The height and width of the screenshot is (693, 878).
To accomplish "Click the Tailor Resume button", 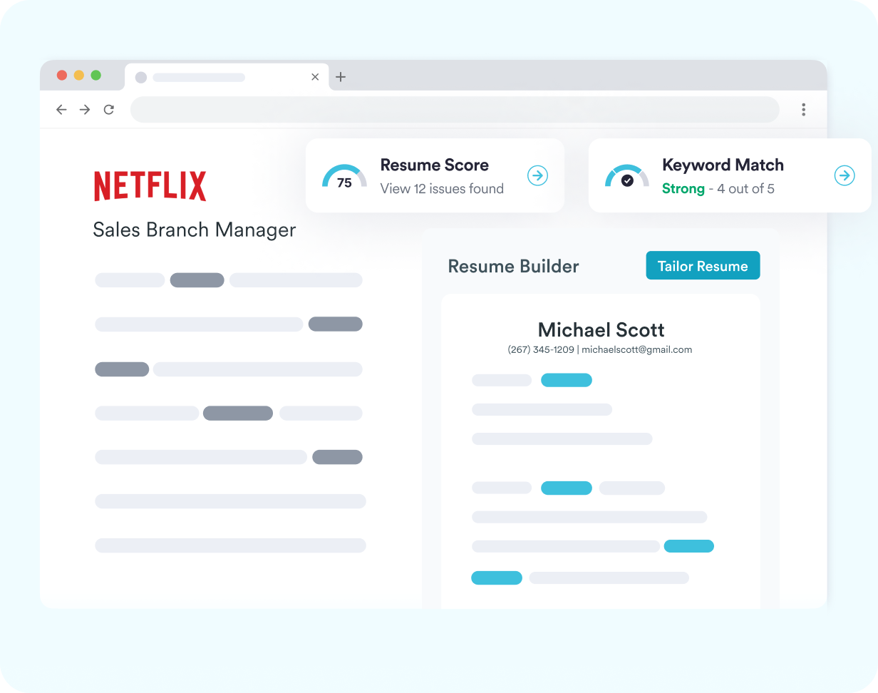I will [703, 265].
